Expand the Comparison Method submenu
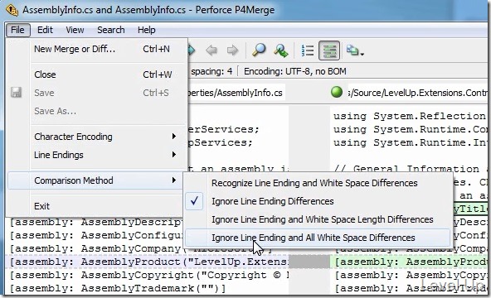491x298 pixels. tap(97, 180)
